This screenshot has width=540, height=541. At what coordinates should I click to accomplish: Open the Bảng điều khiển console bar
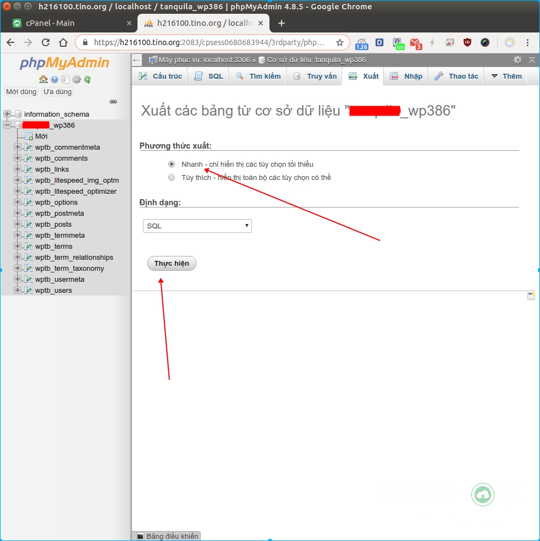point(167,536)
